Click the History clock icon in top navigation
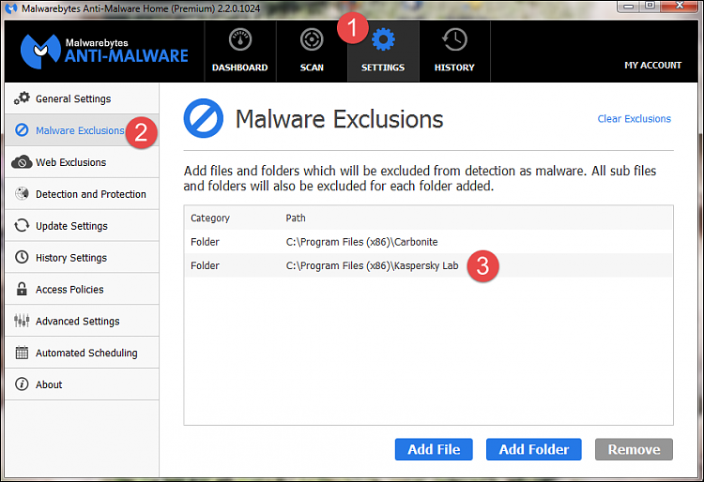The height and width of the screenshot is (482, 704). [454, 39]
